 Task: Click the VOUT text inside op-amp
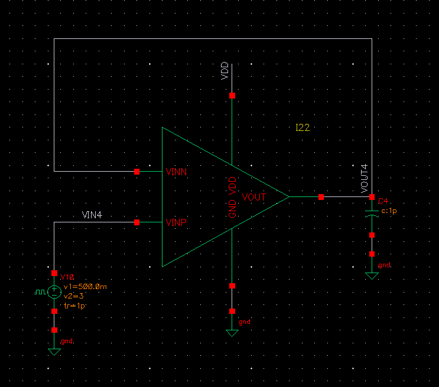(x=253, y=197)
